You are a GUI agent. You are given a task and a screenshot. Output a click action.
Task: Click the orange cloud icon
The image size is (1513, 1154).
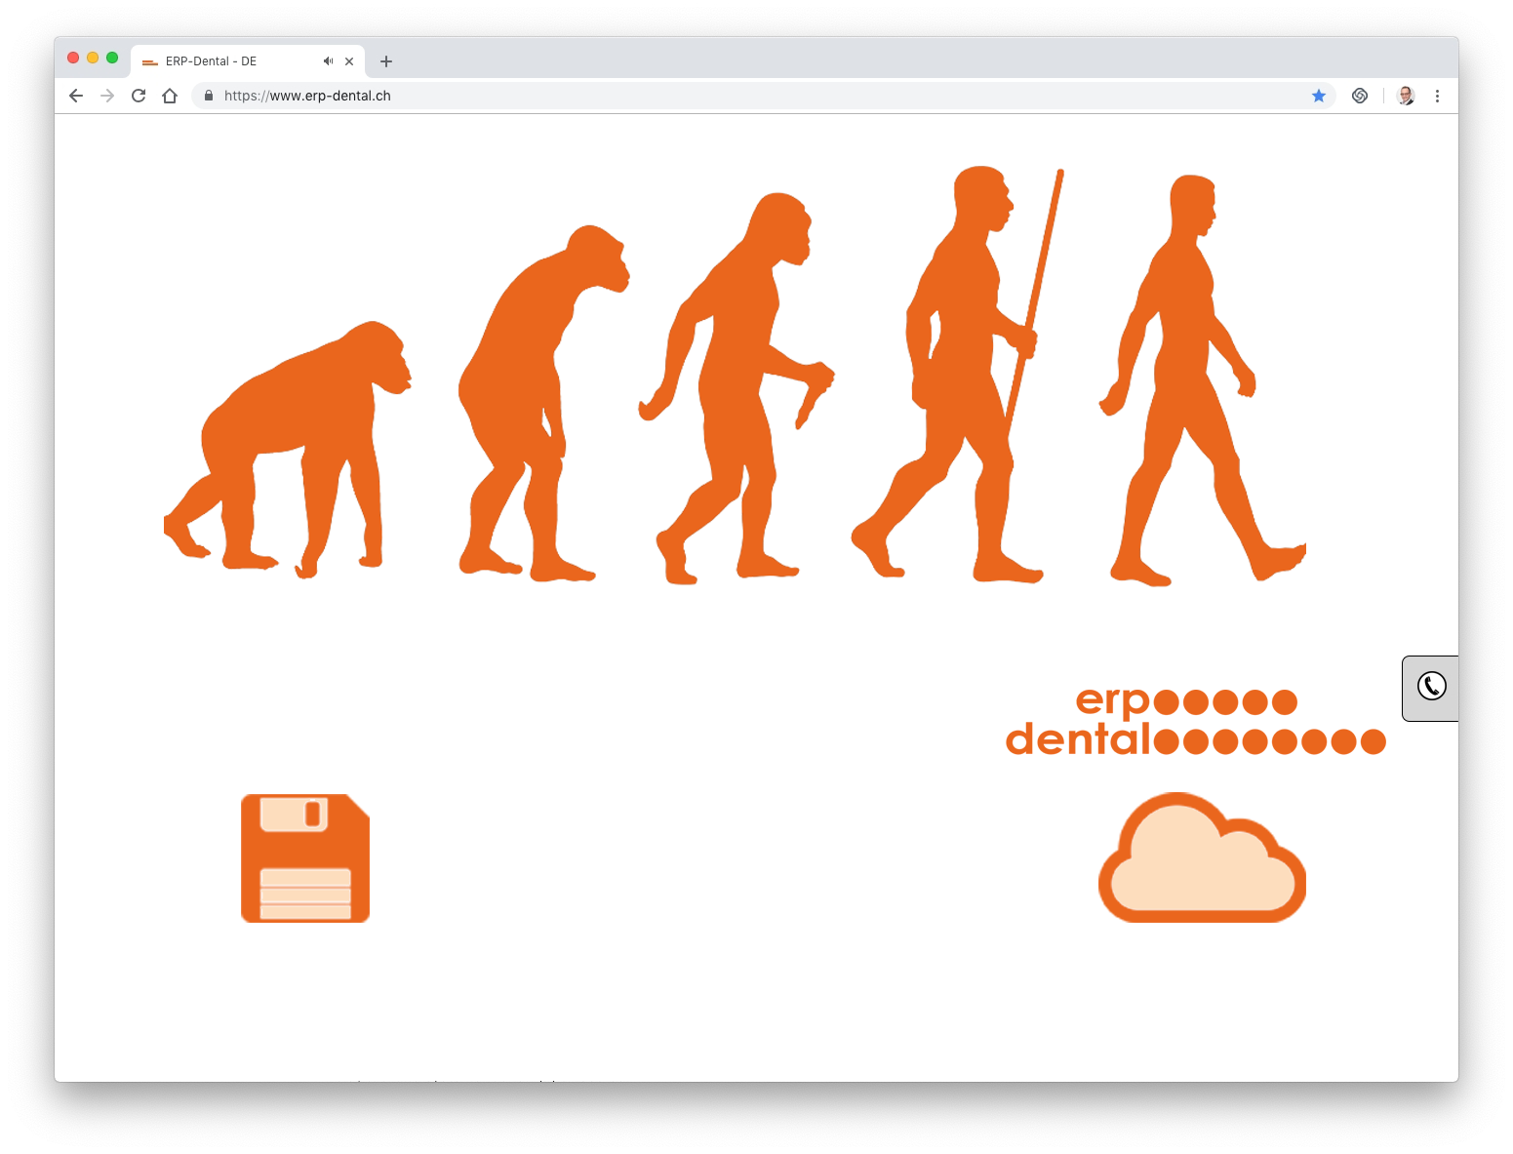[1202, 857]
